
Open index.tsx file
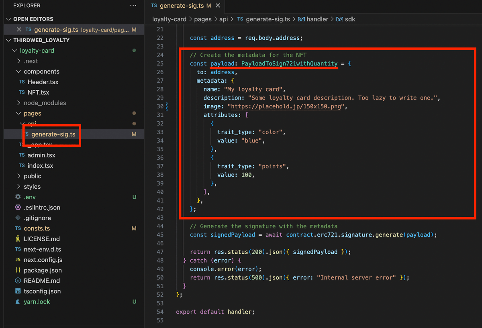point(40,165)
